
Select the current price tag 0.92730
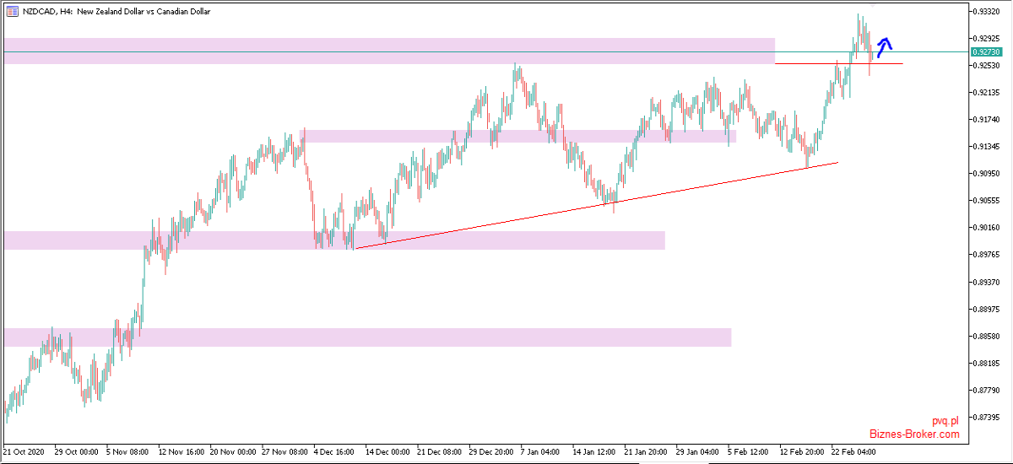[x=986, y=52]
